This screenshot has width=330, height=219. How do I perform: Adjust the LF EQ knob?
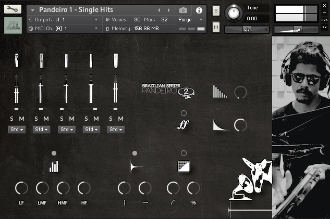coord(21,188)
